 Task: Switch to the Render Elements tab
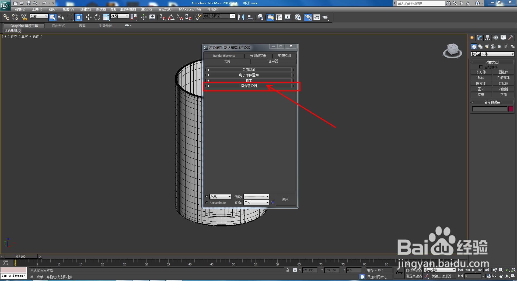click(224, 56)
